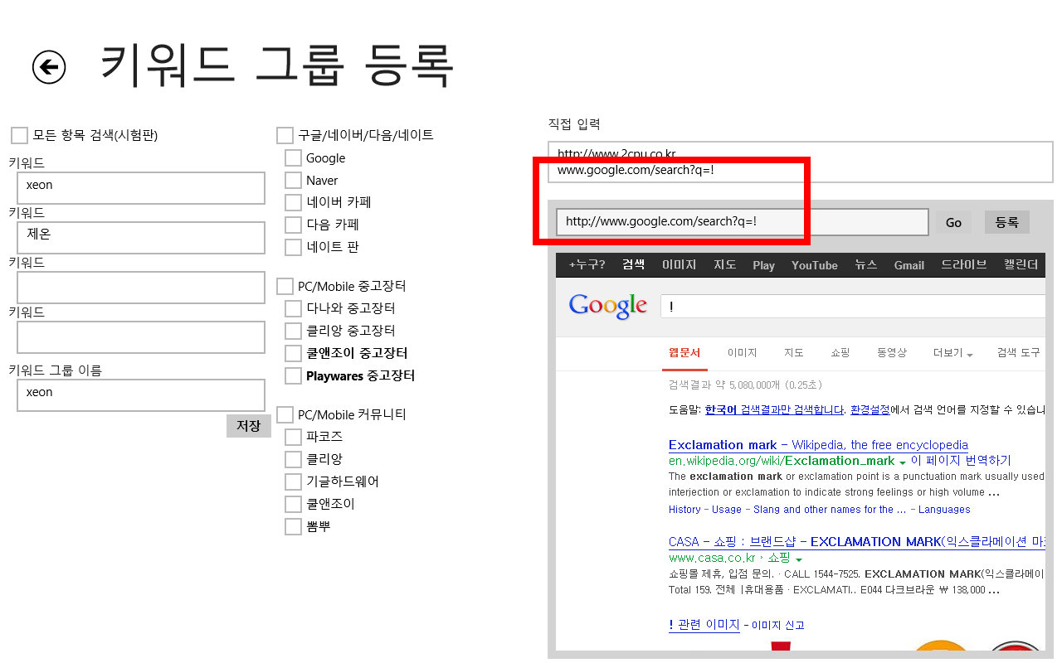Open Gmail in Google top bar

[909, 265]
